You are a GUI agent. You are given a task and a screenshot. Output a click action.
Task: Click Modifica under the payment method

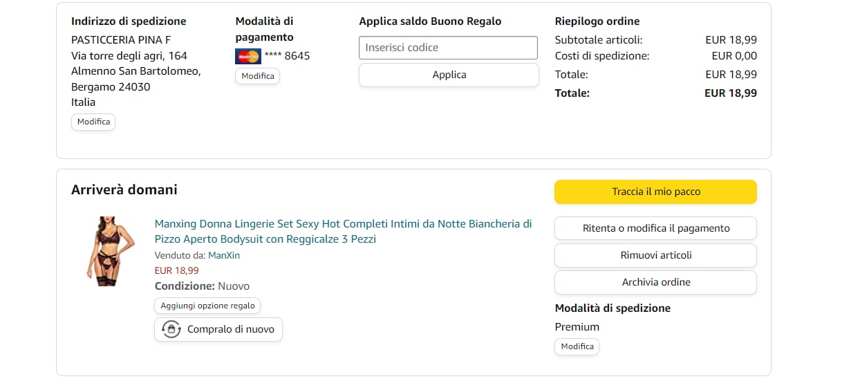(x=257, y=76)
